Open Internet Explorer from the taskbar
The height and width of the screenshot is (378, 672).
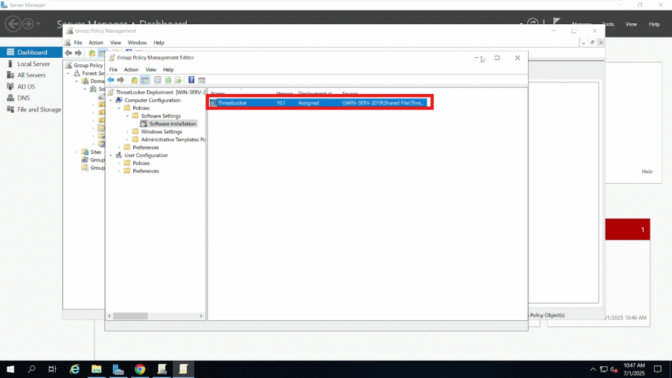coord(75,369)
